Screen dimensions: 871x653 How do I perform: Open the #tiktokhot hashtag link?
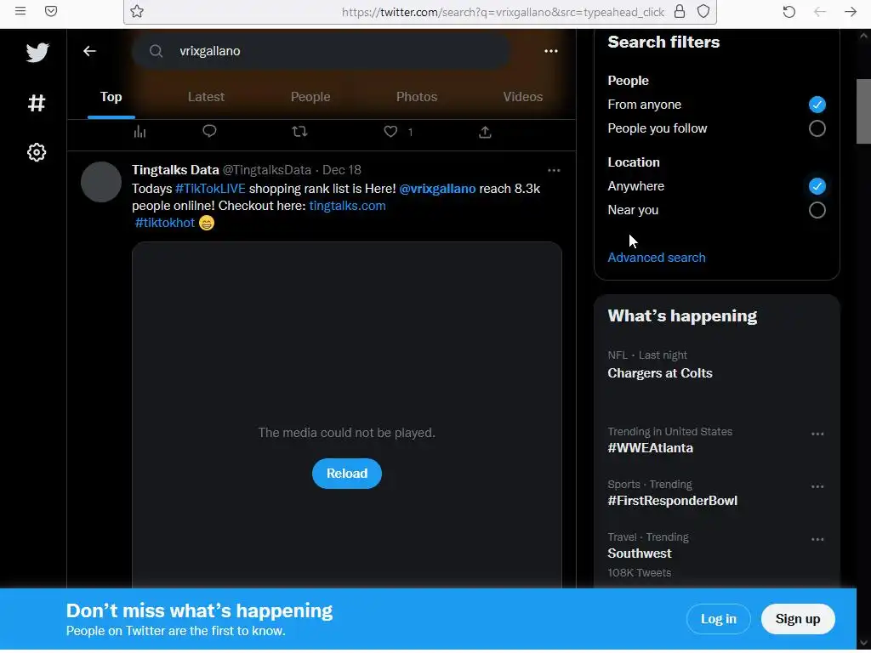pos(164,224)
